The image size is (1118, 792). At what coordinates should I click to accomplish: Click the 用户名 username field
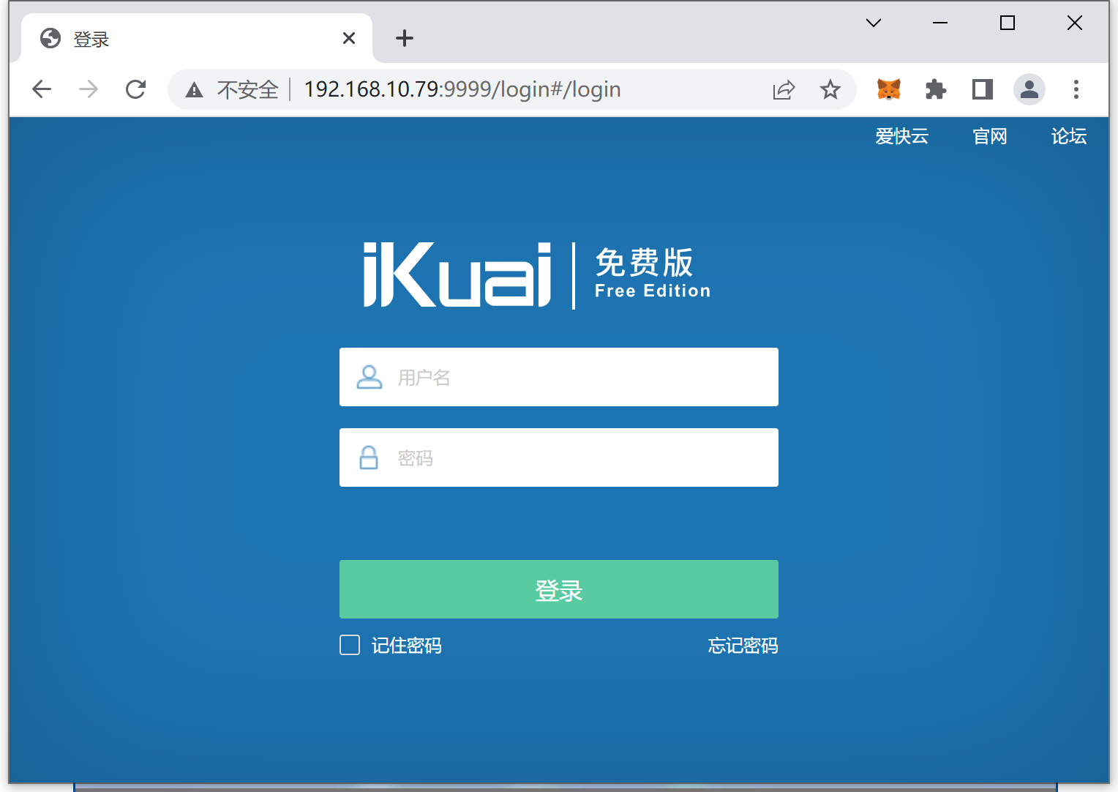pyautogui.click(x=559, y=377)
